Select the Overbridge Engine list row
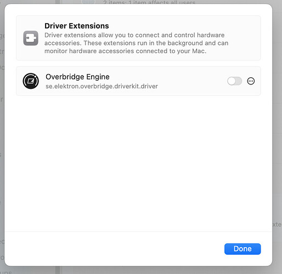Screen dimensions: 282x274 [x=138, y=81]
